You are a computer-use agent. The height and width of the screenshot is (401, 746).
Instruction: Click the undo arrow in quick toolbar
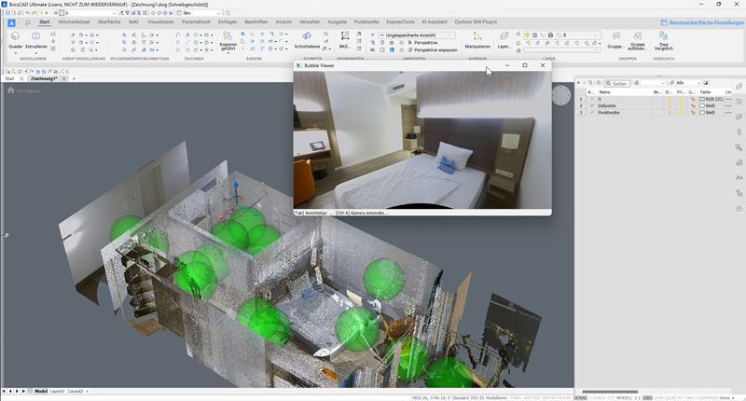pyautogui.click(x=28, y=13)
